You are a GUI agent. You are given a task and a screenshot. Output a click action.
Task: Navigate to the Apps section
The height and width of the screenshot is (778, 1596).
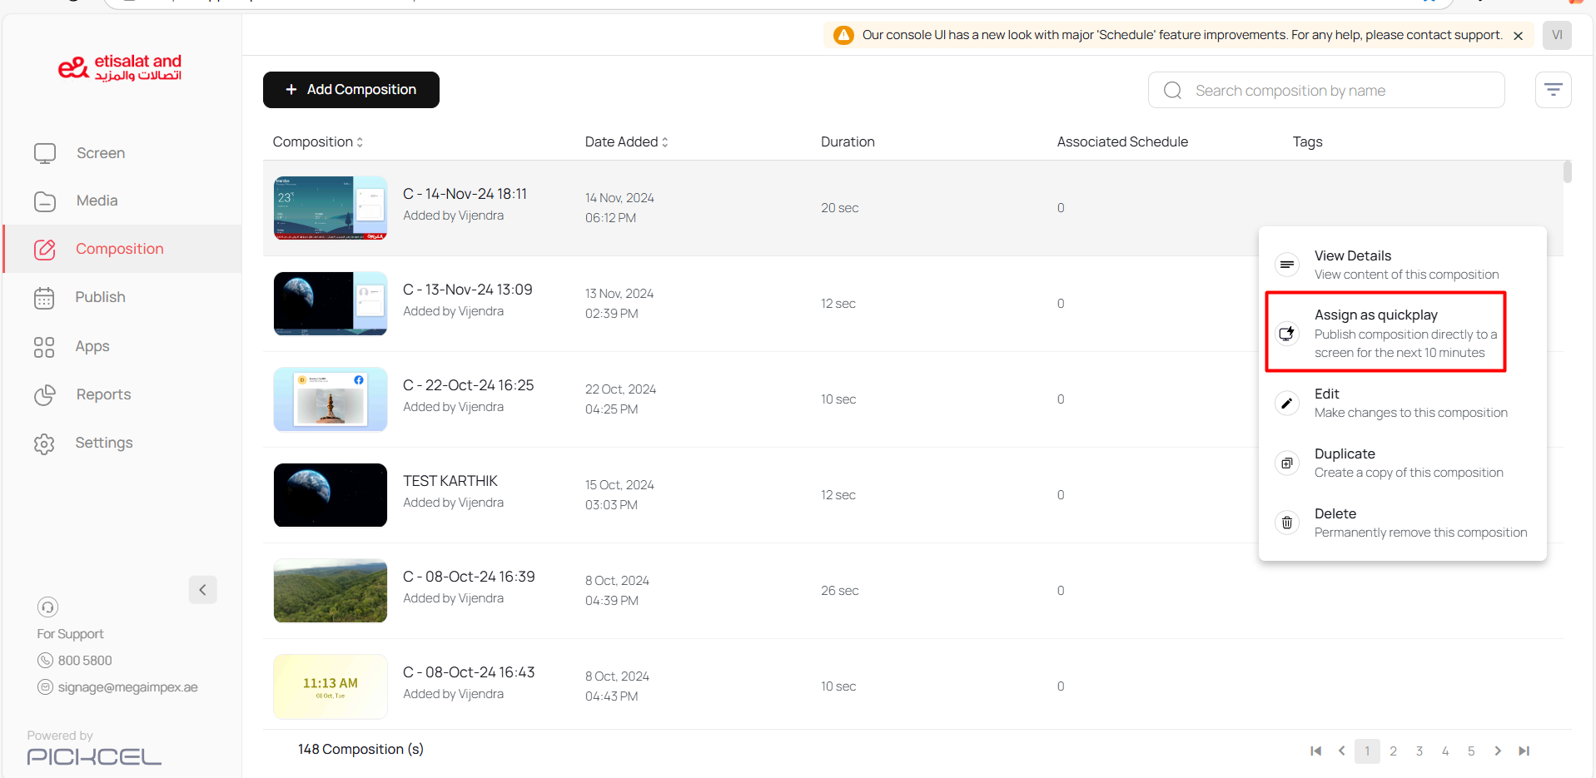(92, 346)
